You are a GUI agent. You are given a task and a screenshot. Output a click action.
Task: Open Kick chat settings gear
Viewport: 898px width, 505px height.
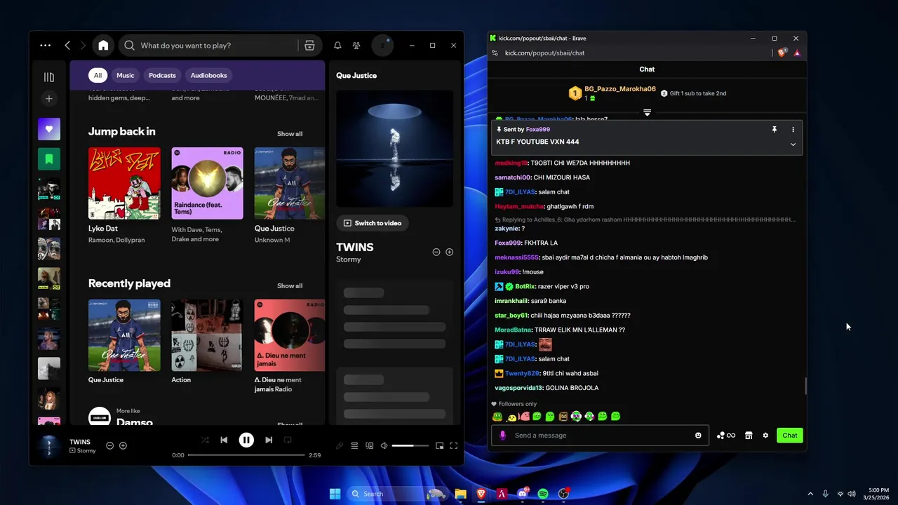point(765,436)
